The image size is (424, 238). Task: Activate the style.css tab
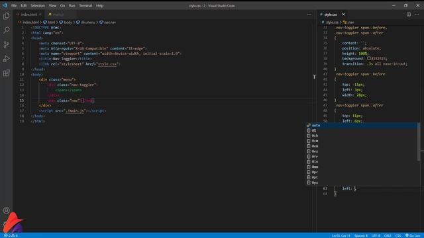click(331, 15)
